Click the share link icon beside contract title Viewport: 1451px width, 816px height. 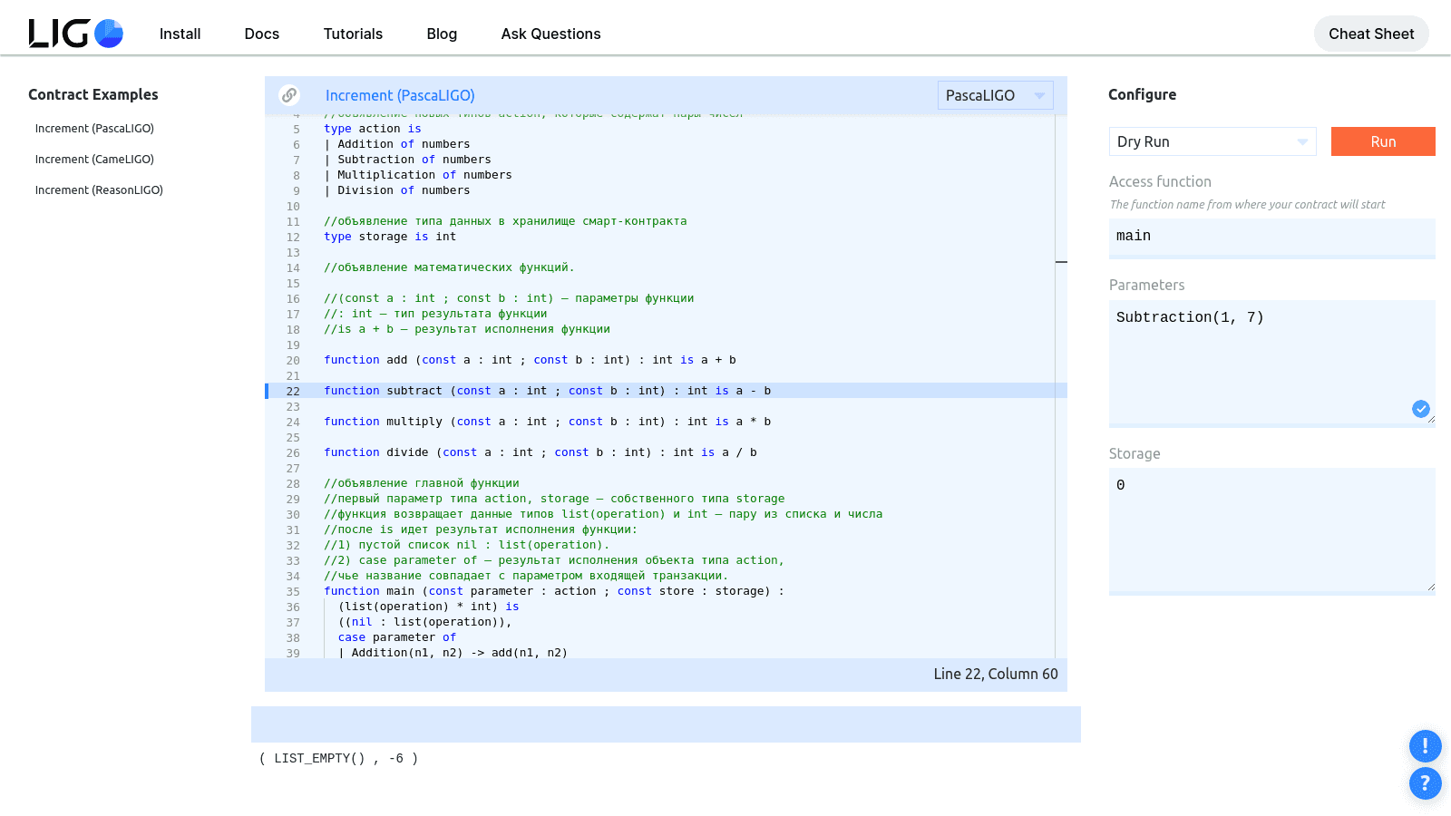[289, 95]
